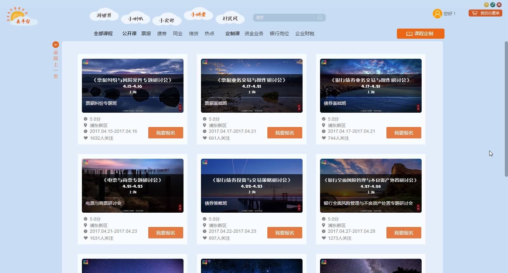Click 我要报名 for the 1273人关注 course
This screenshot has height=273, width=508.
[x=404, y=233]
